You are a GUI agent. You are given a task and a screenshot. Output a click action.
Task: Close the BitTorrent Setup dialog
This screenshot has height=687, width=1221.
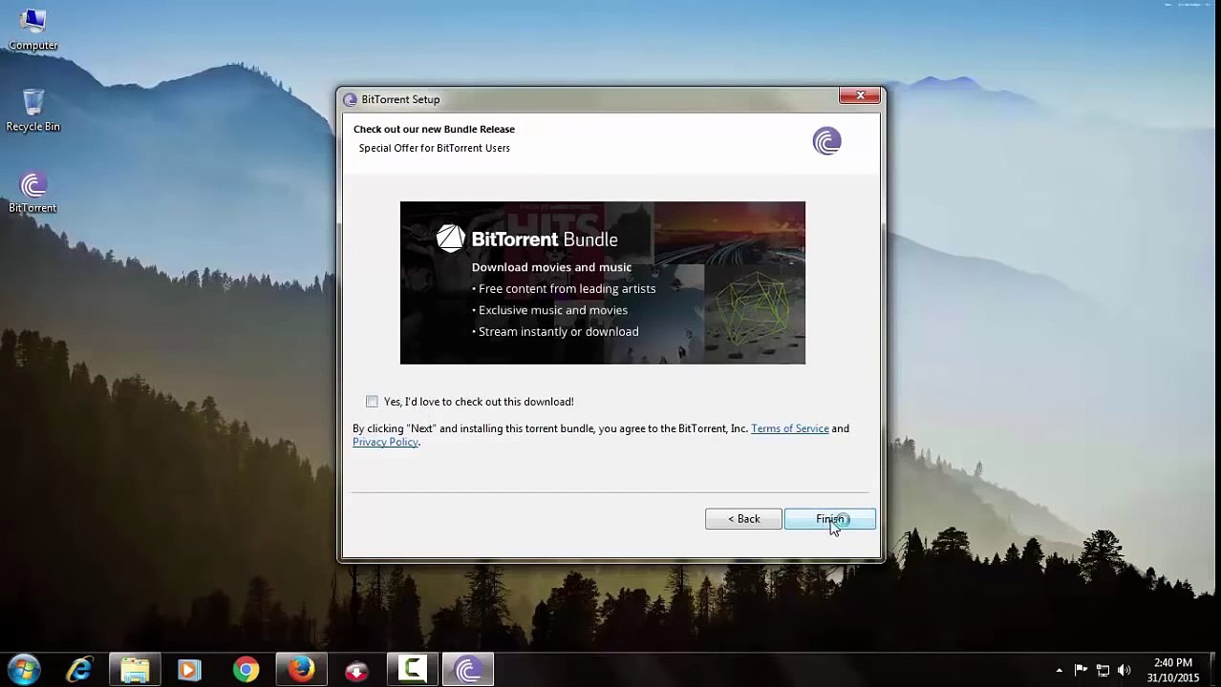tap(860, 95)
